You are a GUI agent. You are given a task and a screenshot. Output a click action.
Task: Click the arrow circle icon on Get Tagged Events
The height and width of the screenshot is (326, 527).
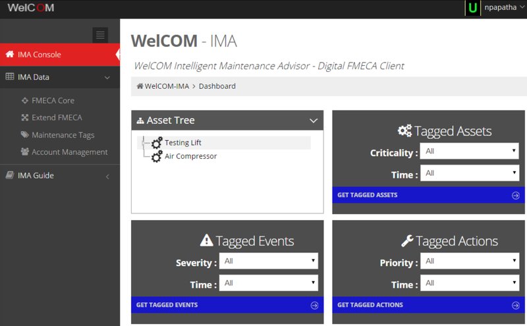tap(314, 305)
